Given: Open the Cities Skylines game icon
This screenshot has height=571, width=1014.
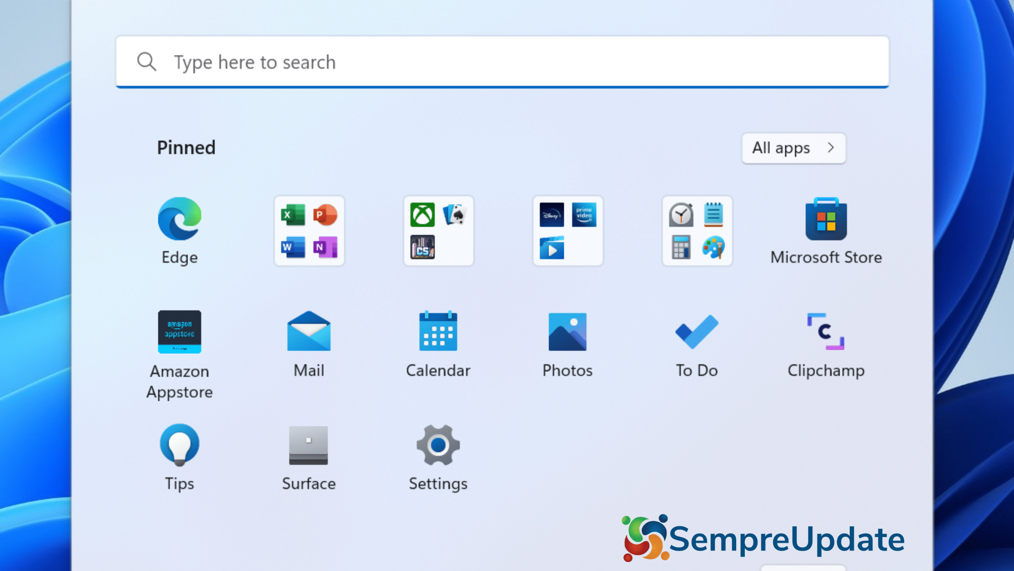Looking at the screenshot, I should [422, 247].
